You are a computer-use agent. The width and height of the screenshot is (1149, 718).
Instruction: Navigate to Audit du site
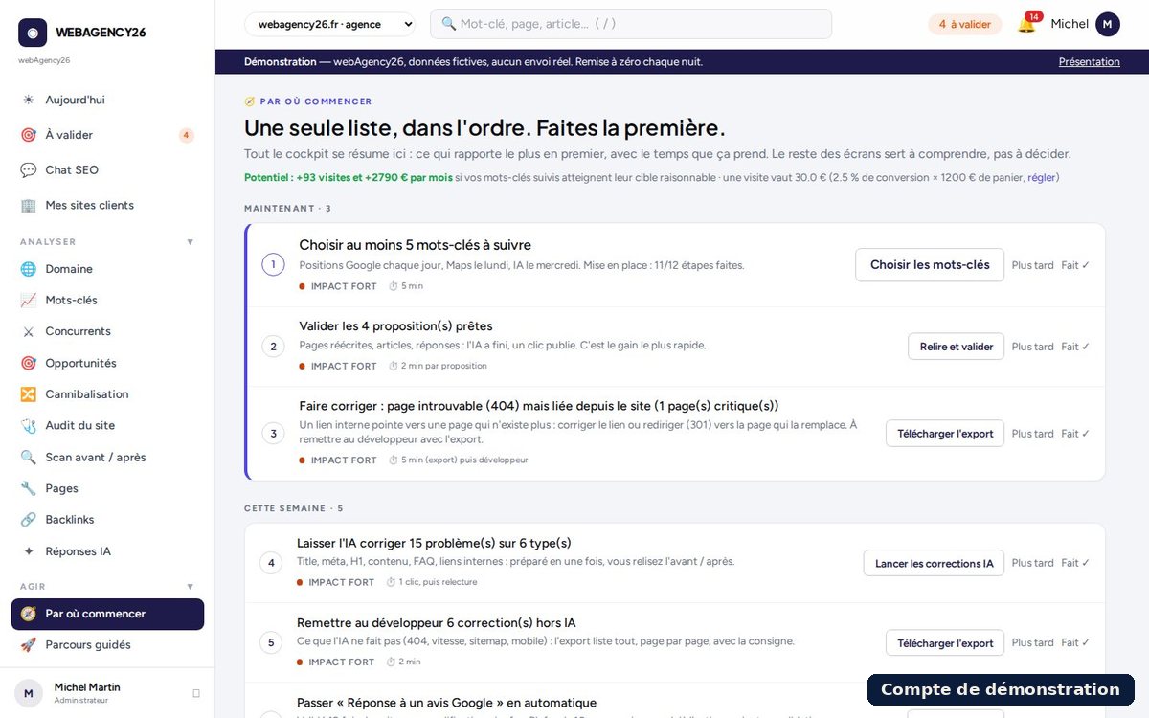107,425
